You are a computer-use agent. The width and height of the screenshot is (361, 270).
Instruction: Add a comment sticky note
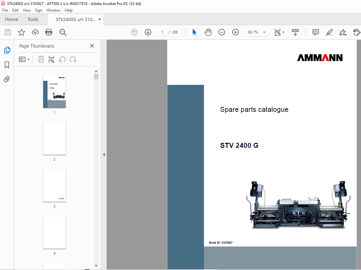315,32
